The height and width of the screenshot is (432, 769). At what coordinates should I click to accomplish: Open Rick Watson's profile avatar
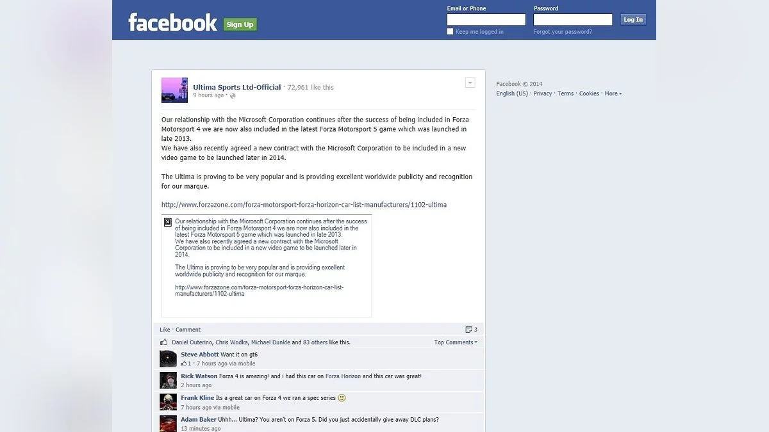coord(168,380)
